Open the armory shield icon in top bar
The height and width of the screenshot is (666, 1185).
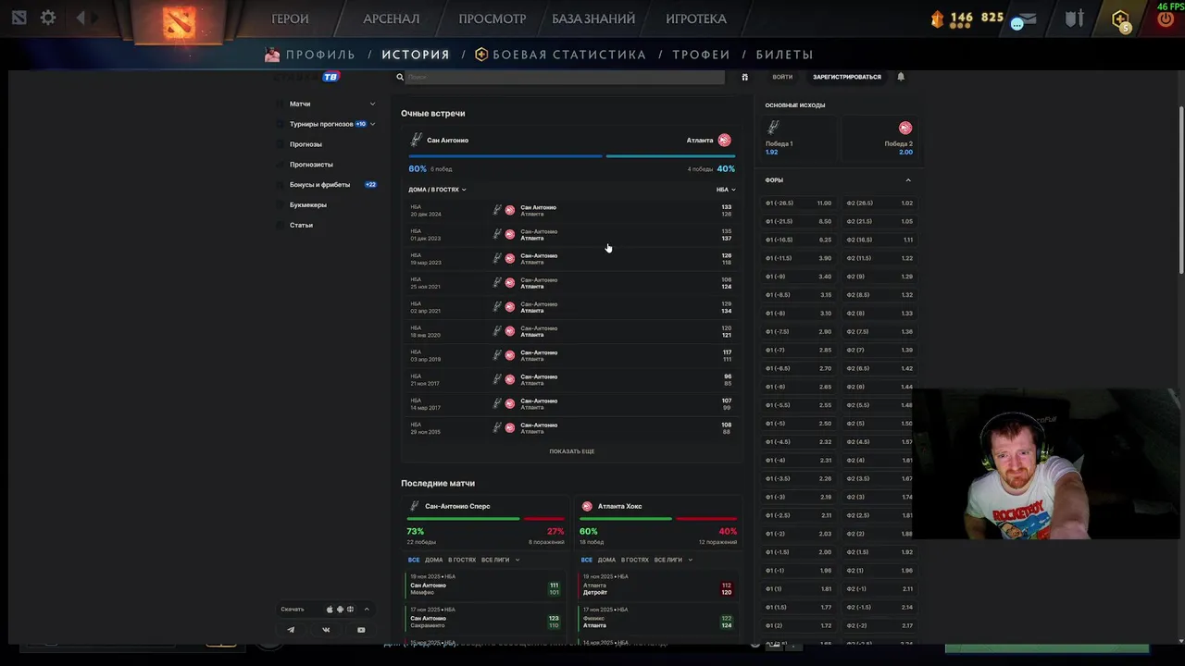tap(1074, 18)
